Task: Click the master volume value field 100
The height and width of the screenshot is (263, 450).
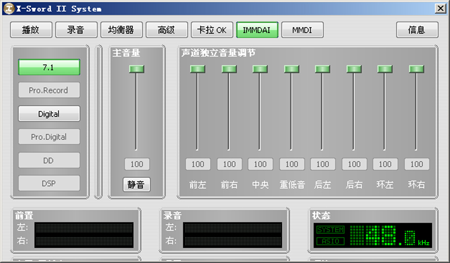Action: (x=137, y=164)
